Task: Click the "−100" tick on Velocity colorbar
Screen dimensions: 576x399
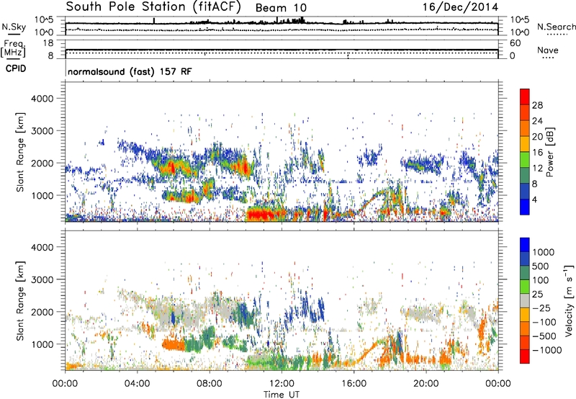Action: (x=544, y=322)
